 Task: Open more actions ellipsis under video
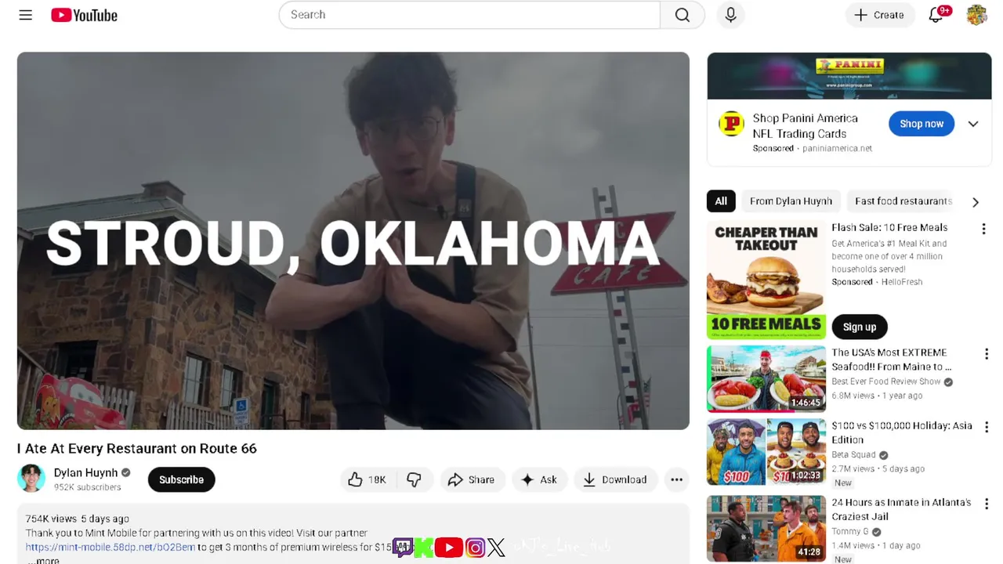[x=676, y=479]
